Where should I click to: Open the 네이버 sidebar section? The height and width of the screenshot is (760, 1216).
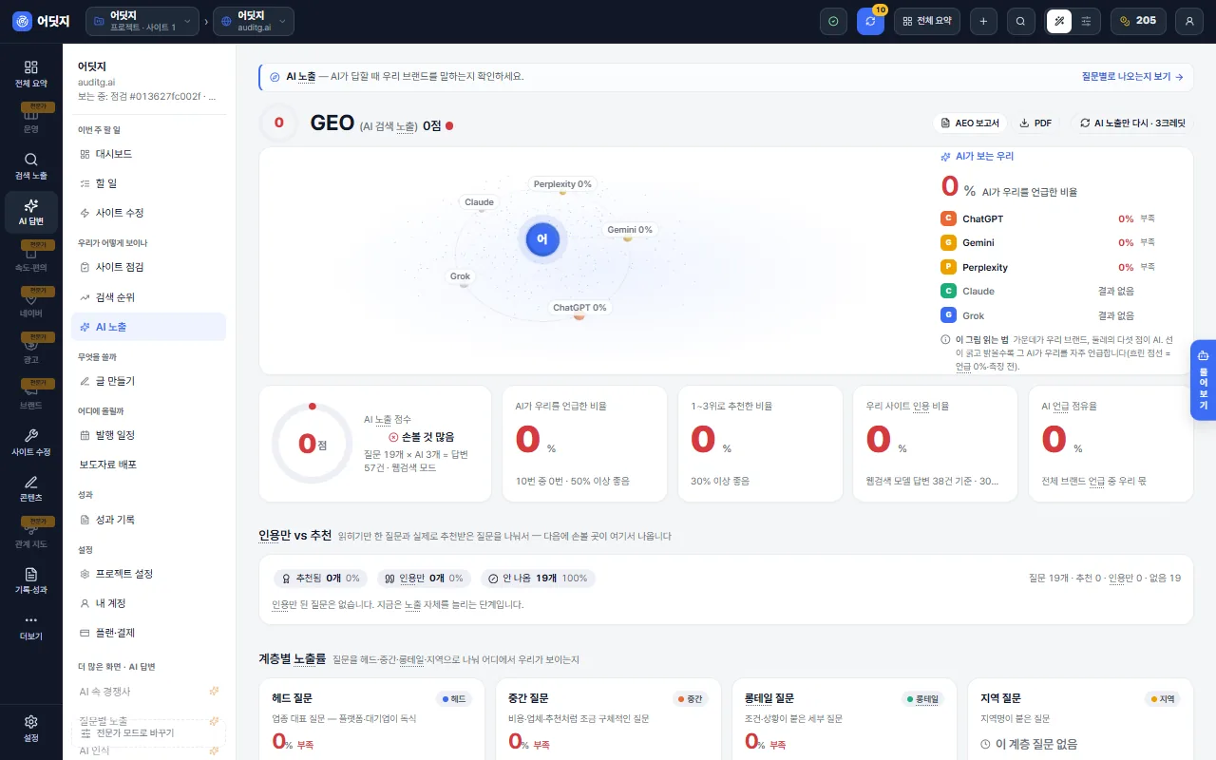31,305
